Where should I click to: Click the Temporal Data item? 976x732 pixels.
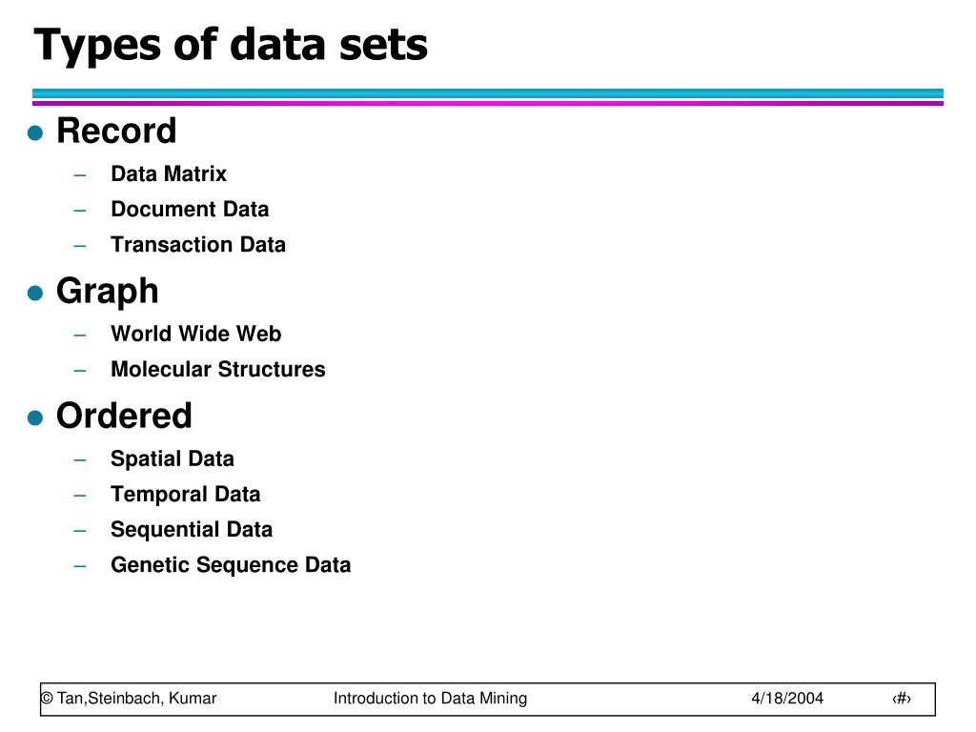(185, 494)
